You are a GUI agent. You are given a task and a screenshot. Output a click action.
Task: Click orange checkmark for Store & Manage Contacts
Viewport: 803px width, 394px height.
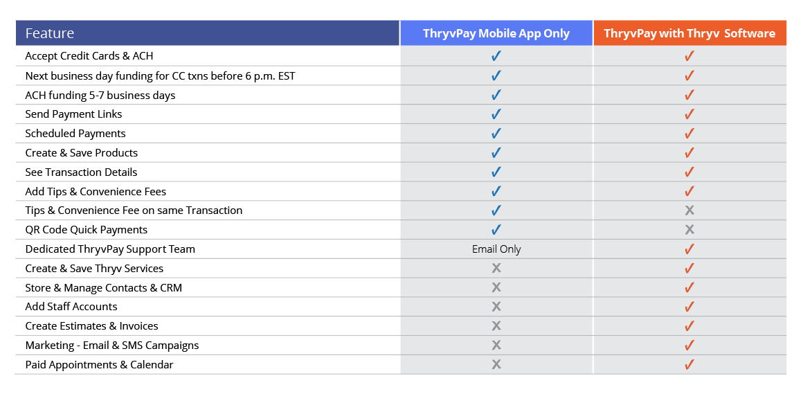tap(689, 287)
